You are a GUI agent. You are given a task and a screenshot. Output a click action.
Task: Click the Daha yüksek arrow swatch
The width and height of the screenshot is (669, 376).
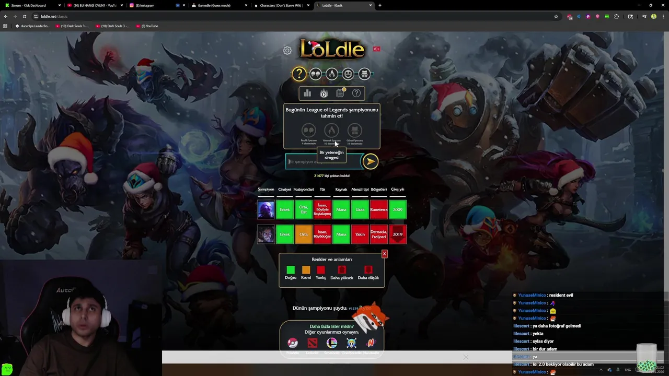[342, 270]
